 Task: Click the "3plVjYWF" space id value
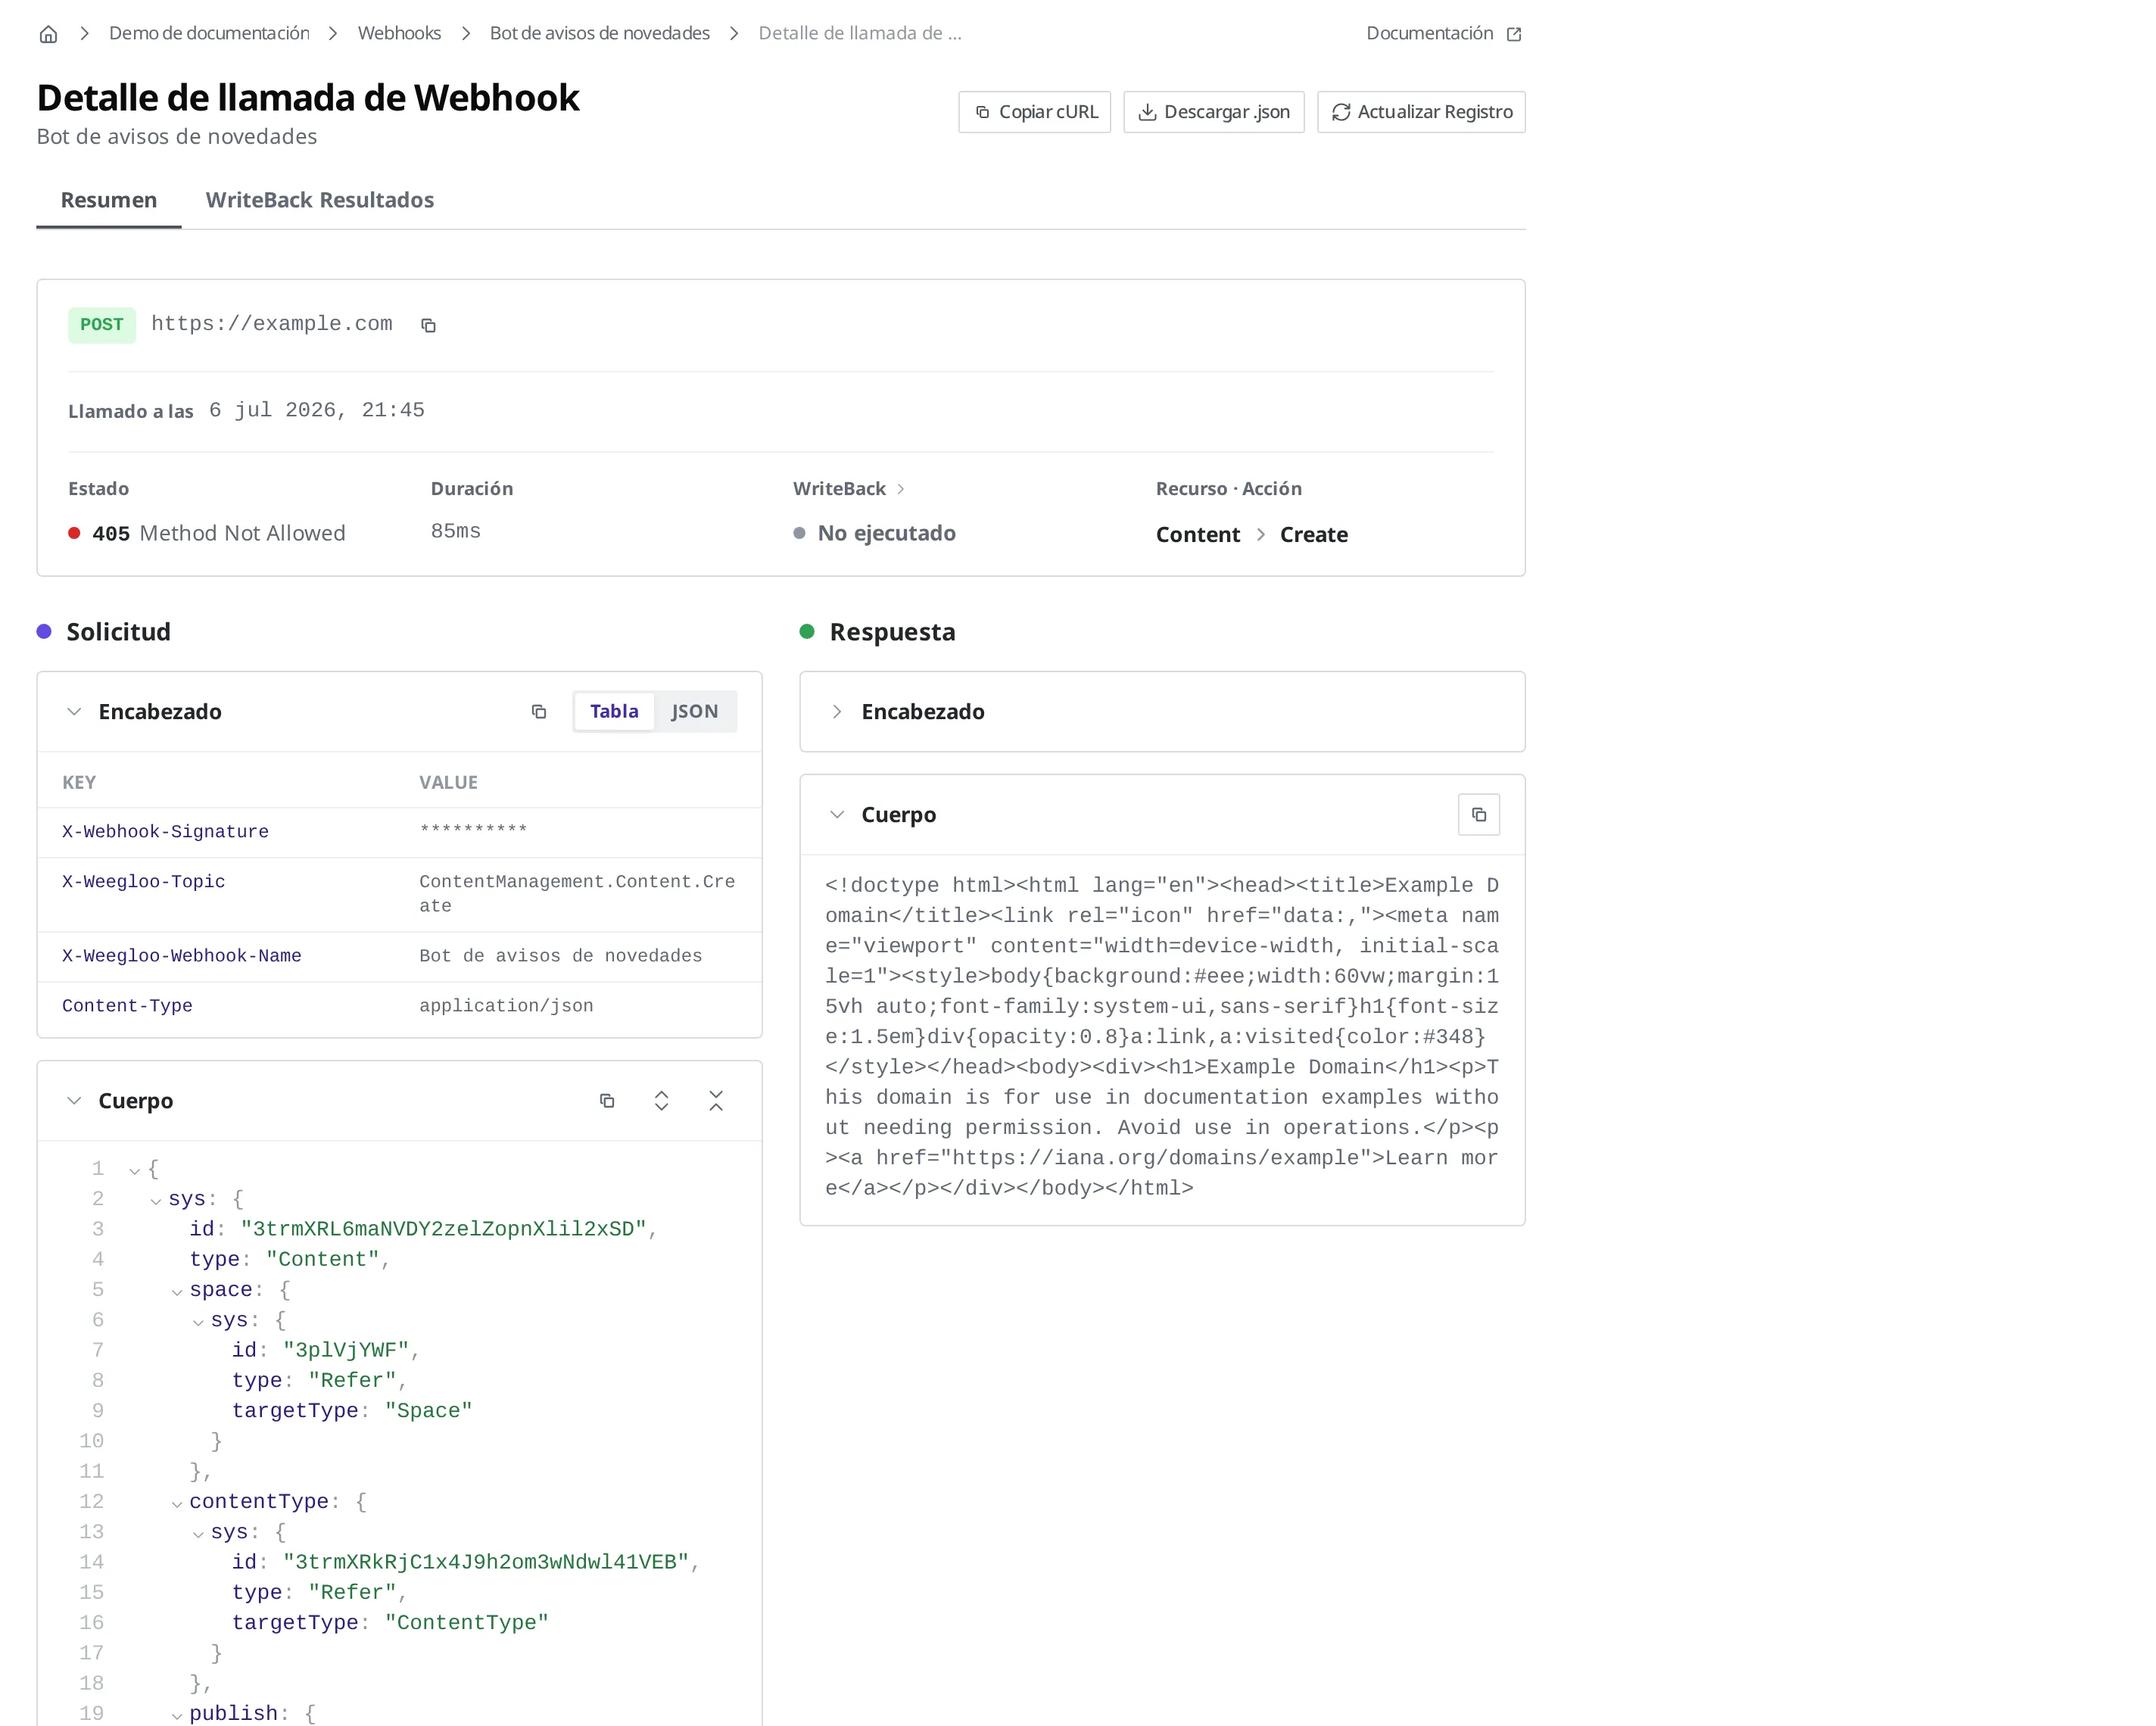pos(346,1351)
